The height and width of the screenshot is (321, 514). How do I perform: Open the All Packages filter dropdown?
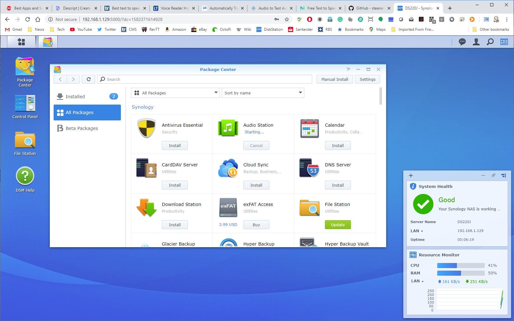coord(175,93)
